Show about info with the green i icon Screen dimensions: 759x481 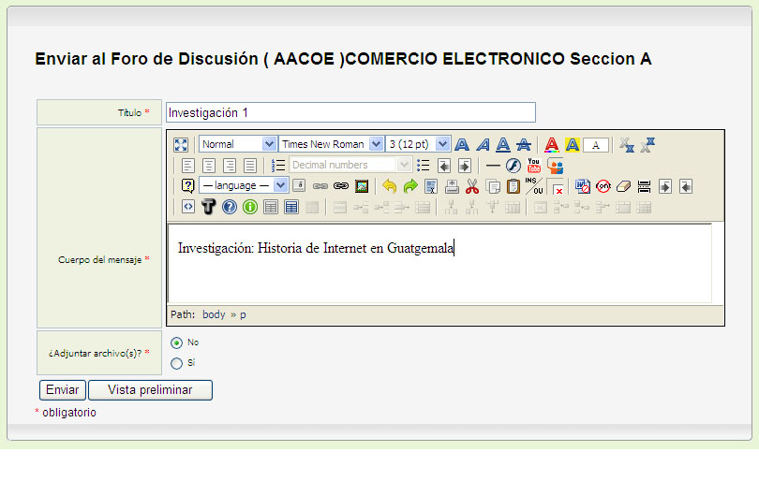(250, 207)
